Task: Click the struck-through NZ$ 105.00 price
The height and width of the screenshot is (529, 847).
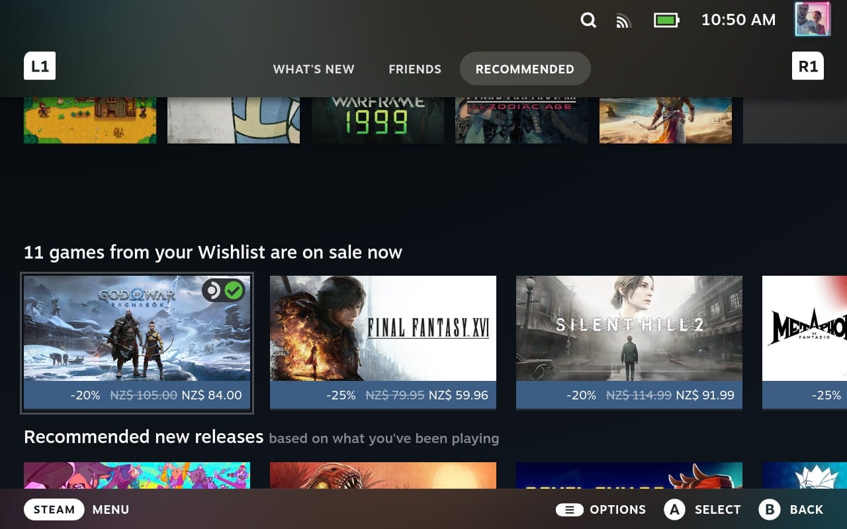Action: [x=144, y=395]
